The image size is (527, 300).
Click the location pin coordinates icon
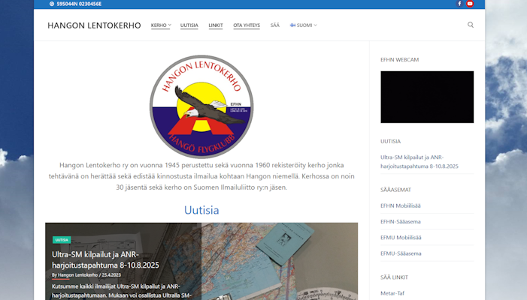point(51,4)
